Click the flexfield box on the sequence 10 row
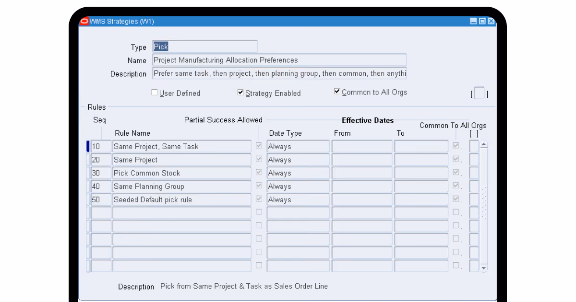 (474, 146)
